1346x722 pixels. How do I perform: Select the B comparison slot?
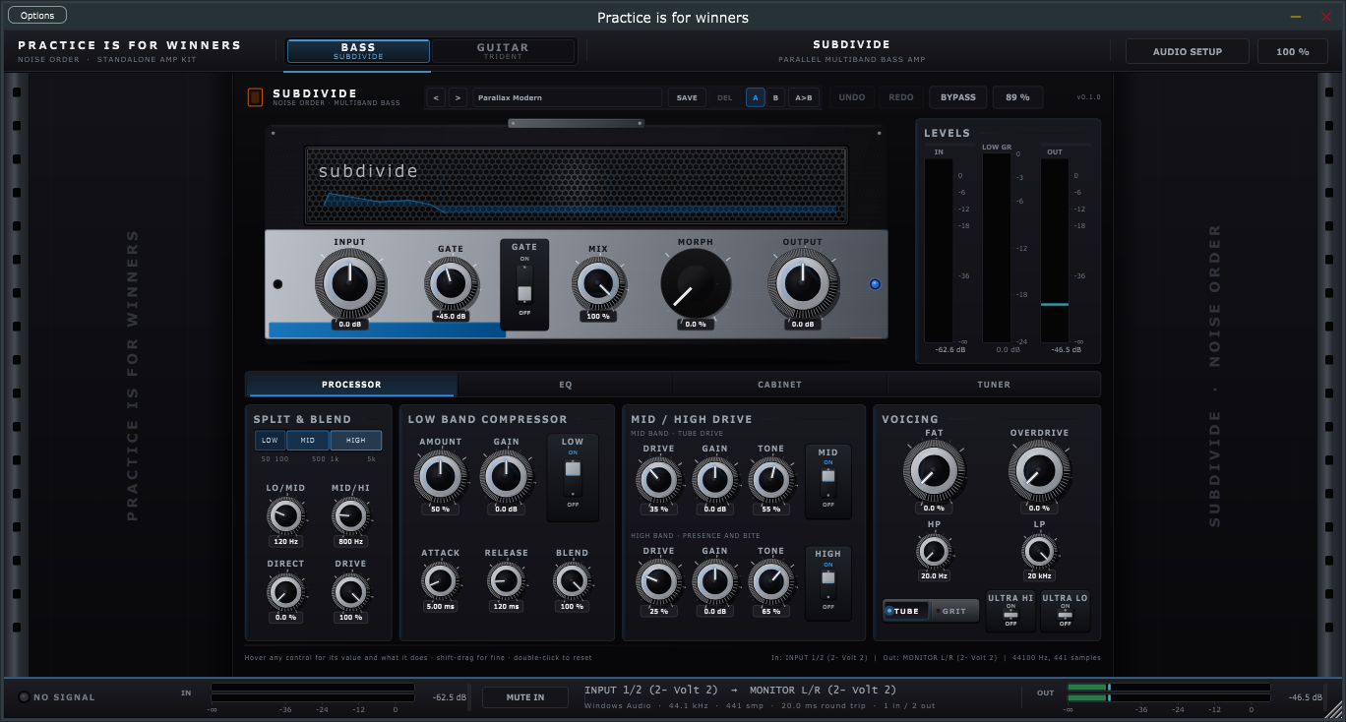tap(776, 97)
